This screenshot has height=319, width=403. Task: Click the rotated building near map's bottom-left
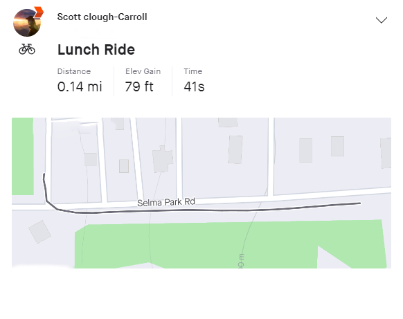coord(40,232)
